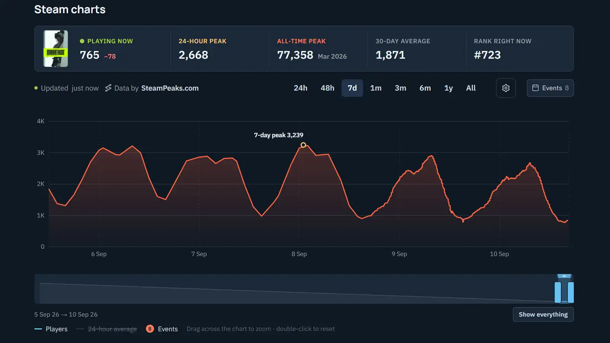Viewport: 610px width, 343px height.
Task: Click the left handle of range selector
Action: click(558, 292)
